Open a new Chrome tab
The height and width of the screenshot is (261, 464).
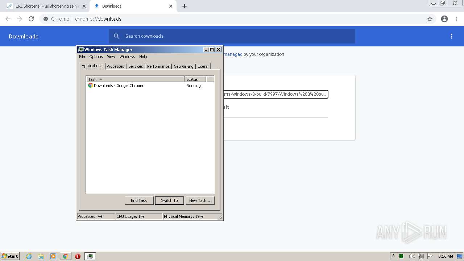[x=185, y=6]
